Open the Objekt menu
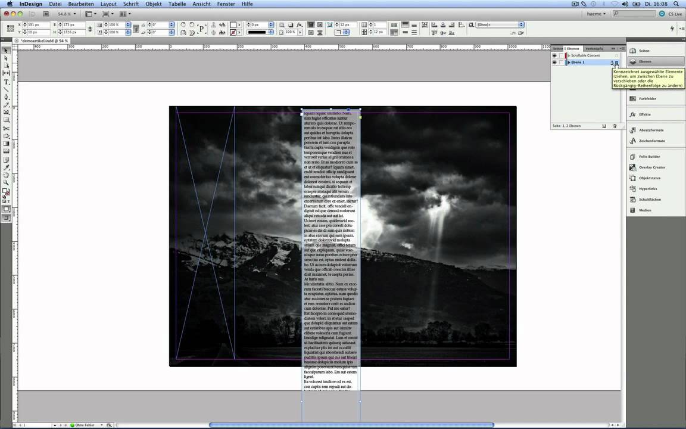This screenshot has width=686, height=429. 154,4
